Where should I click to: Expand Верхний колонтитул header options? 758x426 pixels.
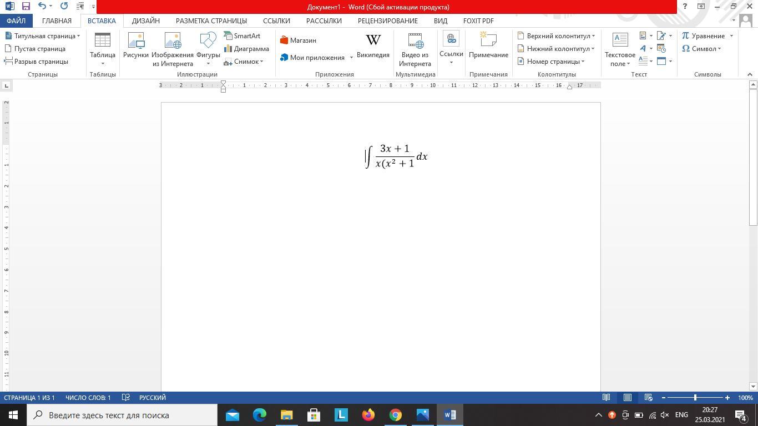tap(556, 35)
